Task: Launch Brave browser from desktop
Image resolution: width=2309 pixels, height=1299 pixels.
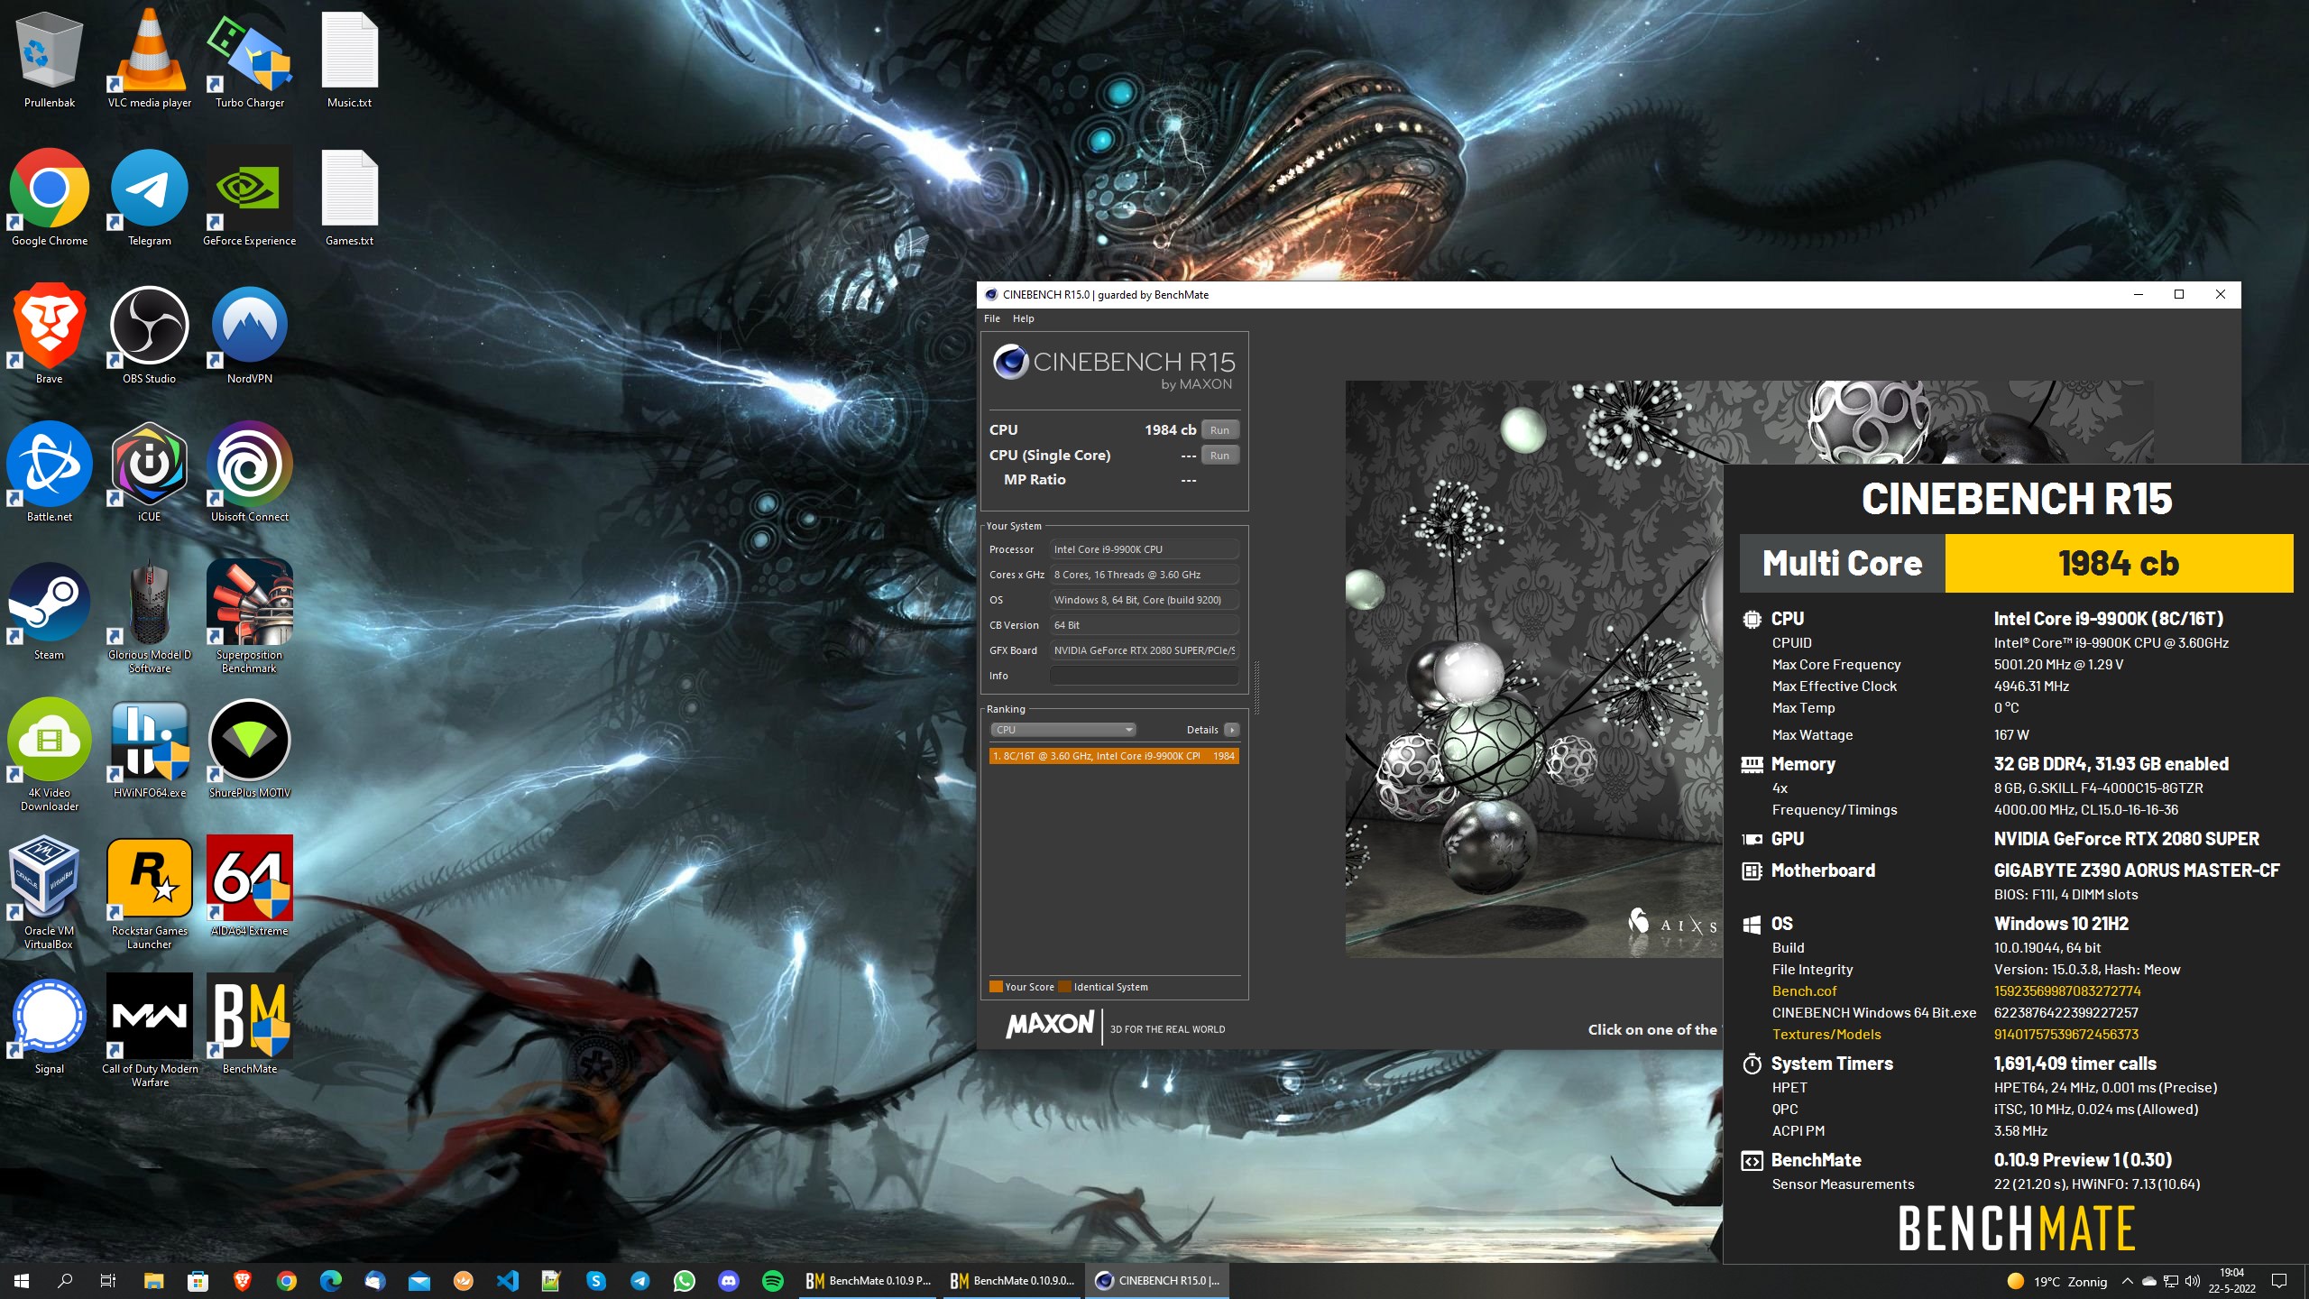Action: 50,336
